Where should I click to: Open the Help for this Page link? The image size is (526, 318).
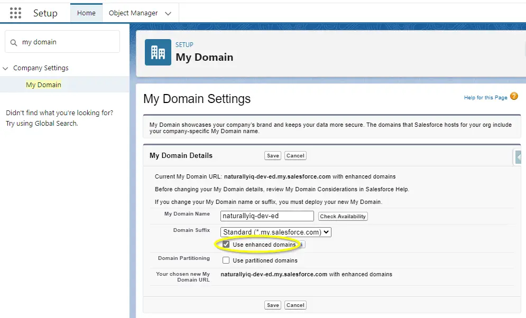pos(485,98)
